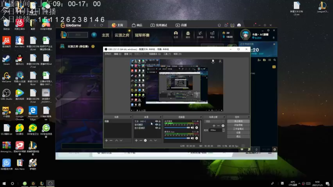
Task: Open the WeGame 直播 tab
Action: [x=181, y=25]
